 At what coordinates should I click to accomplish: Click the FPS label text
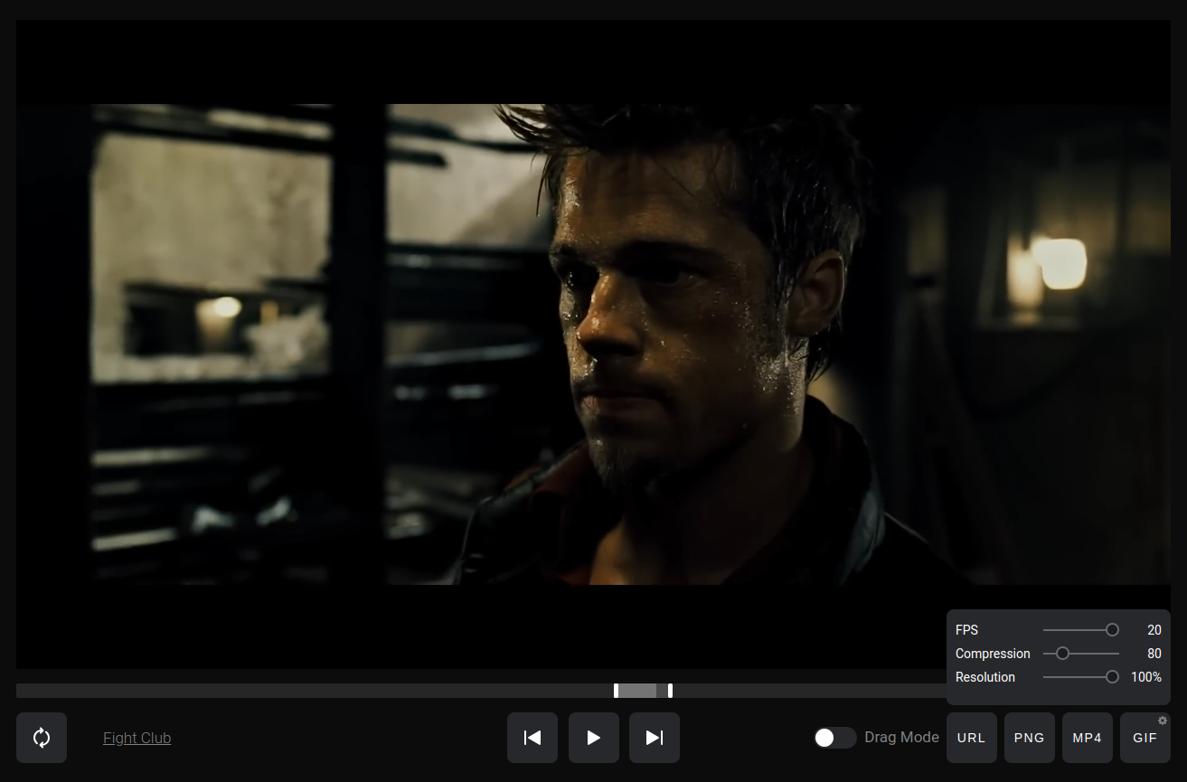[x=966, y=630]
